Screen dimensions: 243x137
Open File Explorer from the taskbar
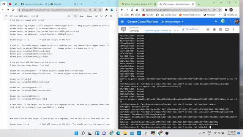[x=125, y=133]
